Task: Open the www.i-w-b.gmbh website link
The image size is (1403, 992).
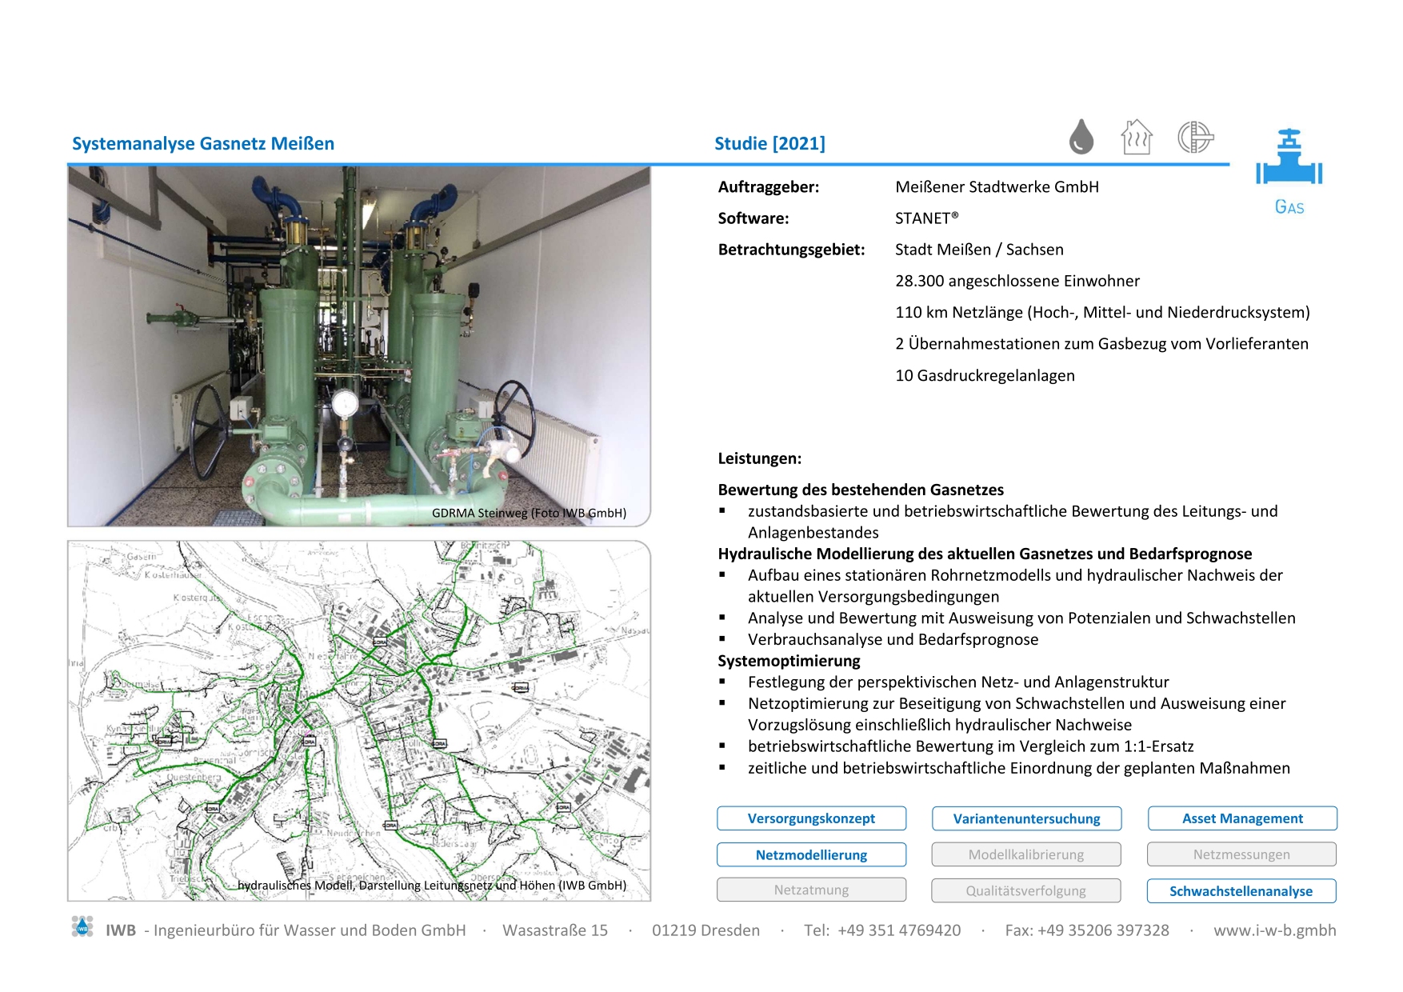Action: [x=1274, y=930]
